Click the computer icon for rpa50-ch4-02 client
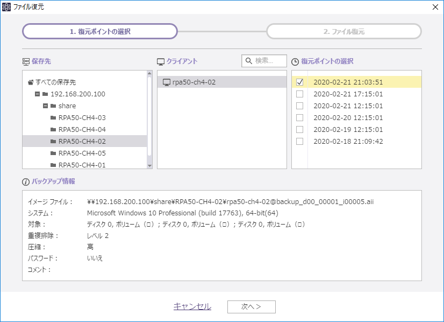 pos(166,82)
